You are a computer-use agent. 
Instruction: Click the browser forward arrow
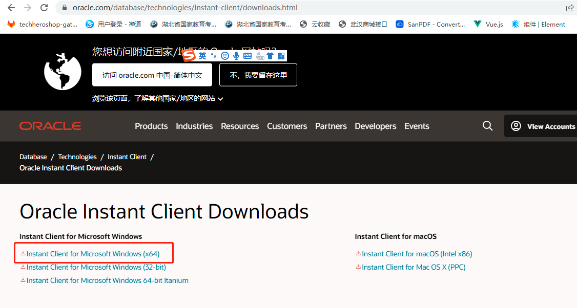28,7
